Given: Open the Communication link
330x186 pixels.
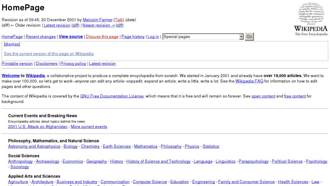Looking at the screenshot, I should click(115, 182).
